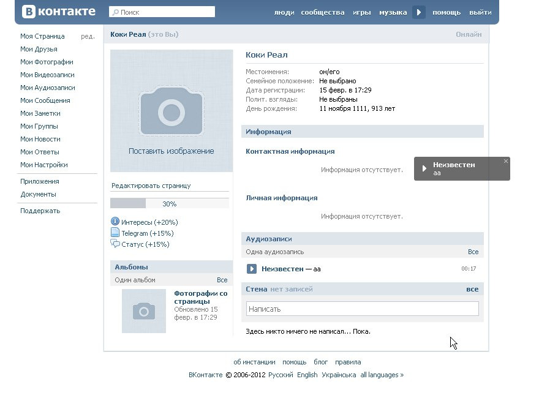The image size is (539, 406).
Task: Close the Неизвестен audio popup
Action: [x=505, y=161]
